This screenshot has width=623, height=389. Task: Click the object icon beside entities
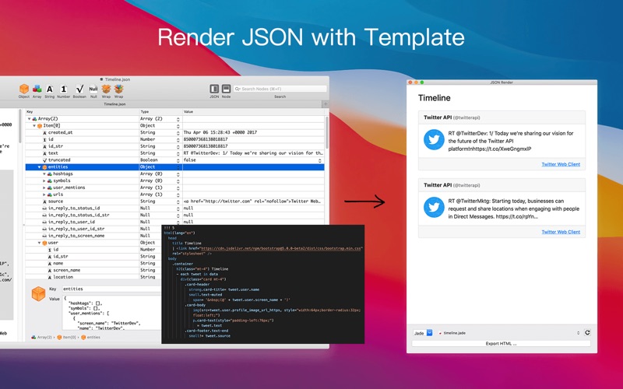click(x=44, y=167)
